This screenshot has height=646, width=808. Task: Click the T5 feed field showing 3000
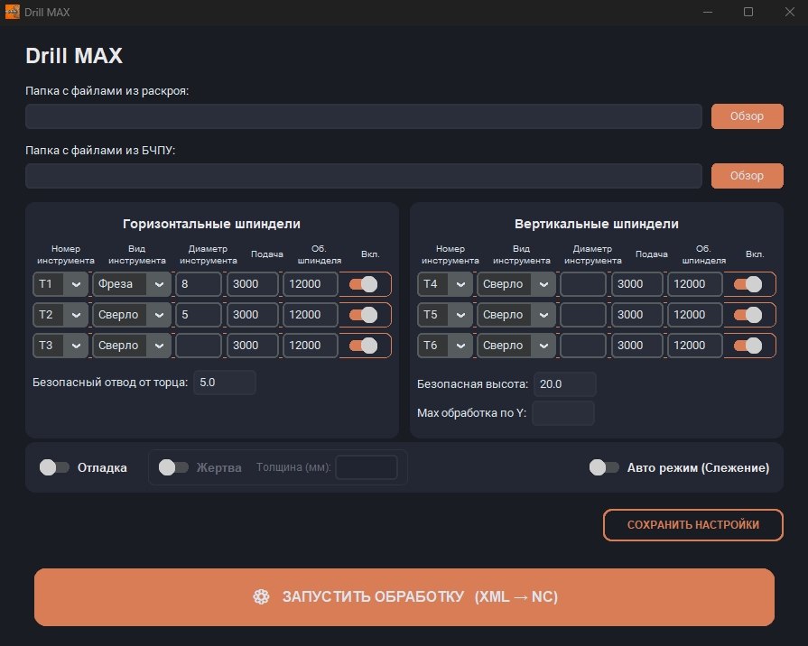coord(636,315)
